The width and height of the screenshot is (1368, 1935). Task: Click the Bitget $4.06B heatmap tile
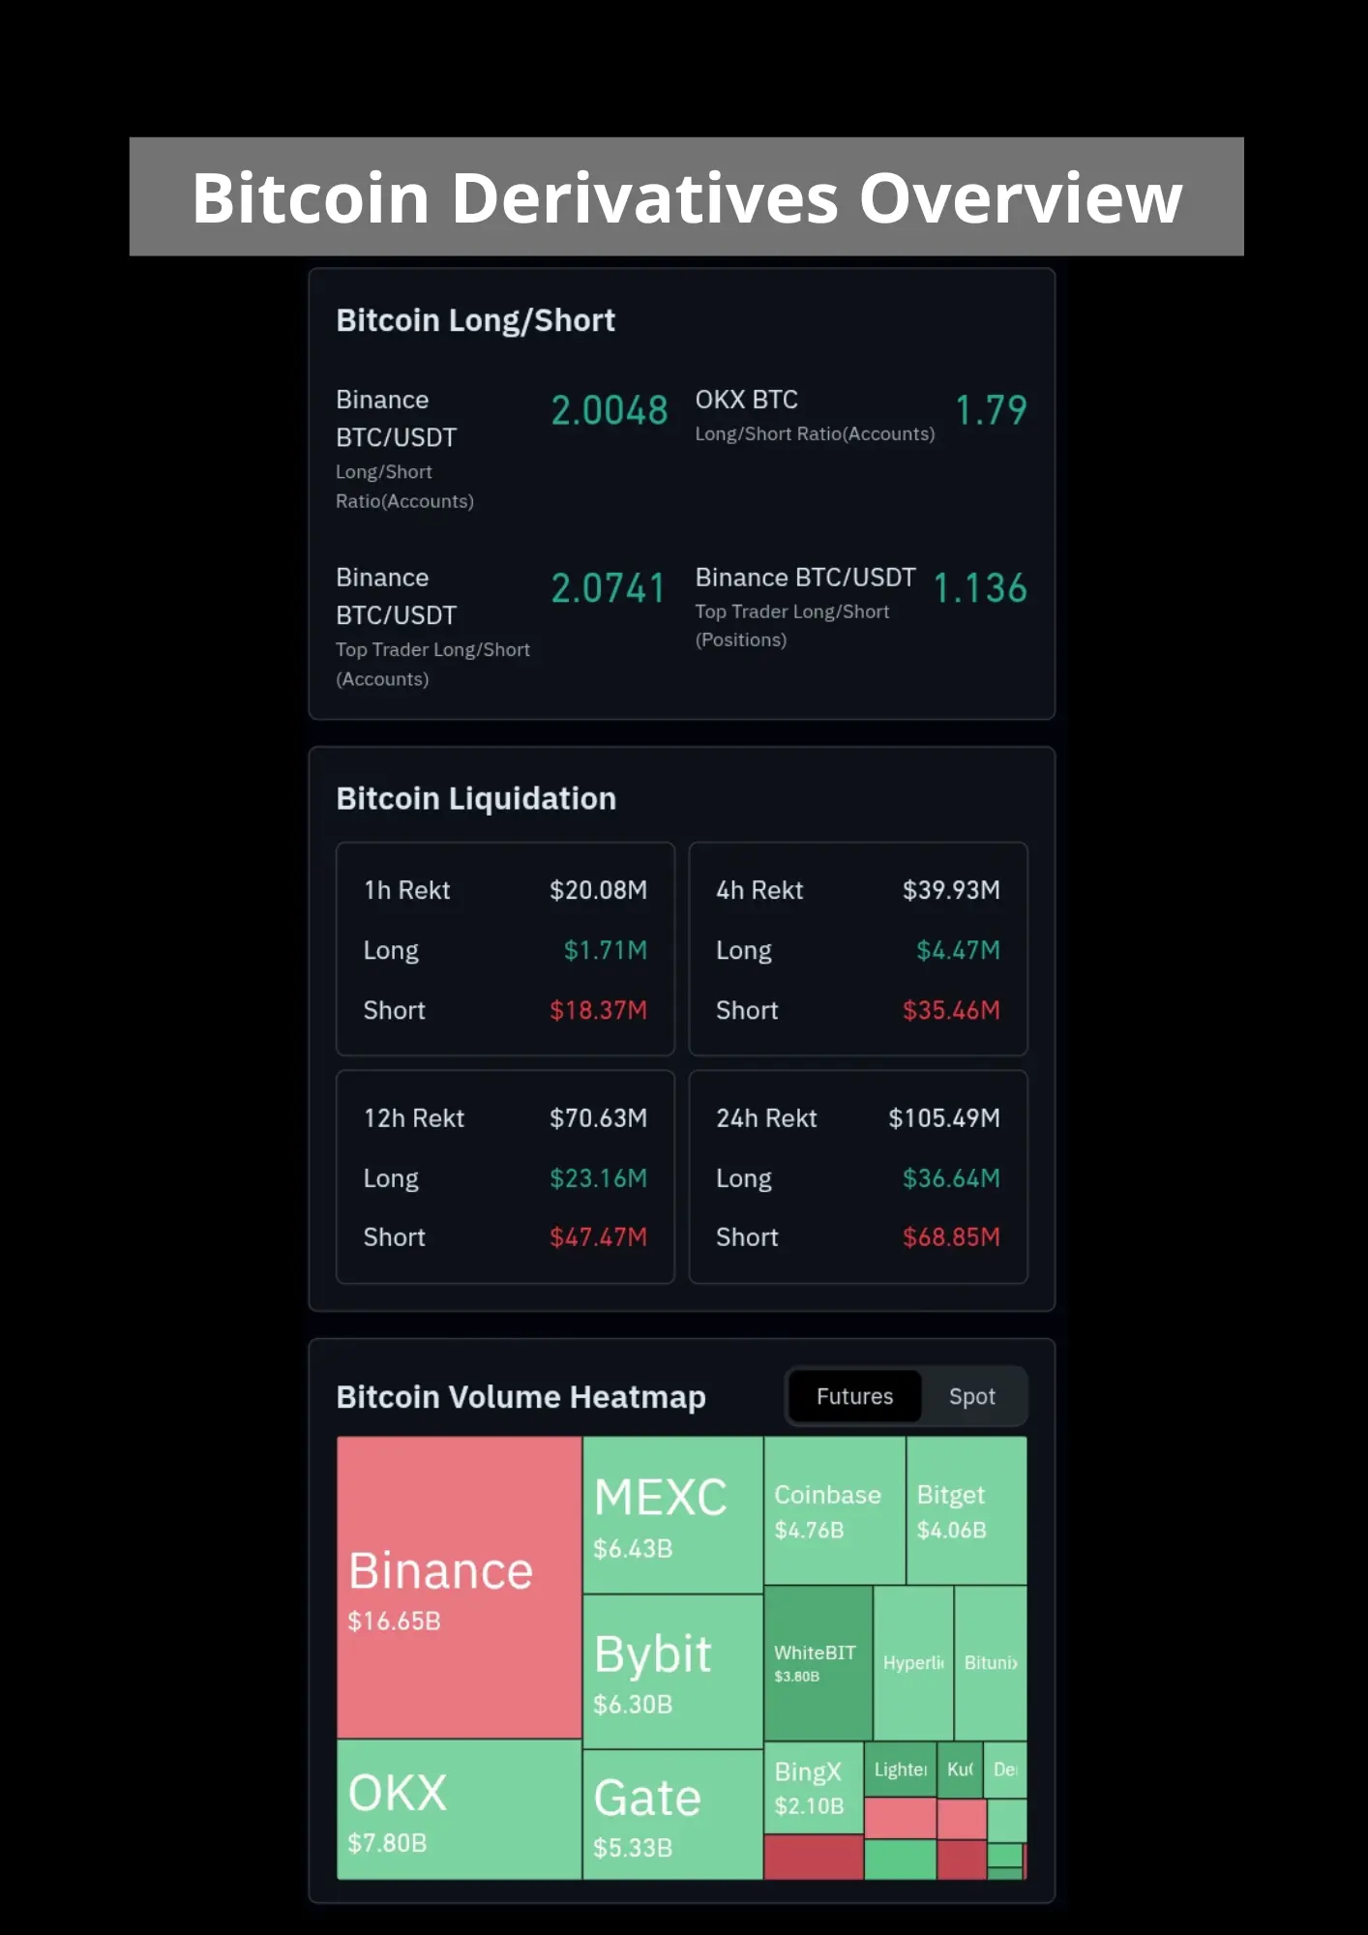[x=967, y=1510]
